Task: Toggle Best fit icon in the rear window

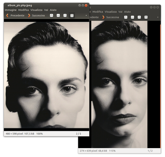Action: [x=146, y=17]
